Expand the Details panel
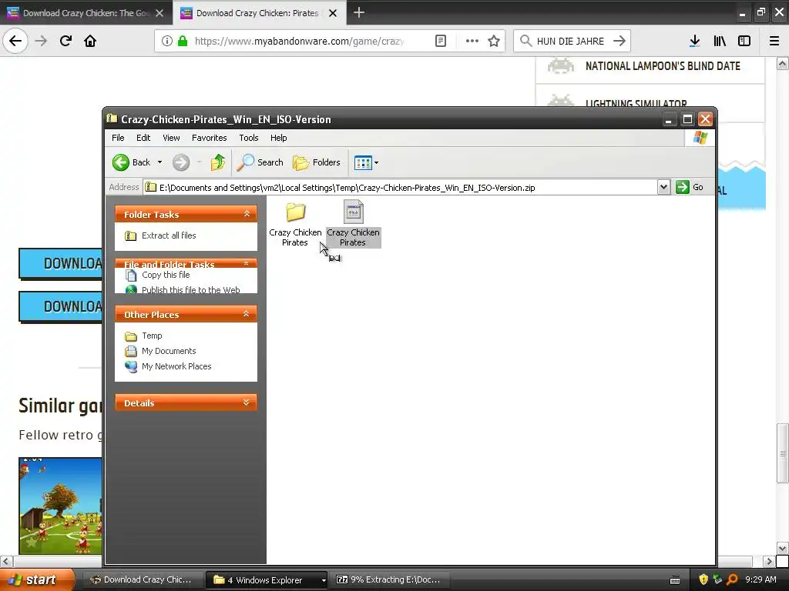Image resolution: width=789 pixels, height=591 pixels. point(247,402)
